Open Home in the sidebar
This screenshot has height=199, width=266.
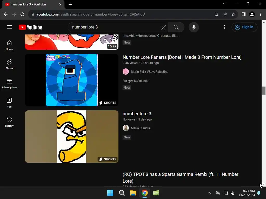(9, 45)
